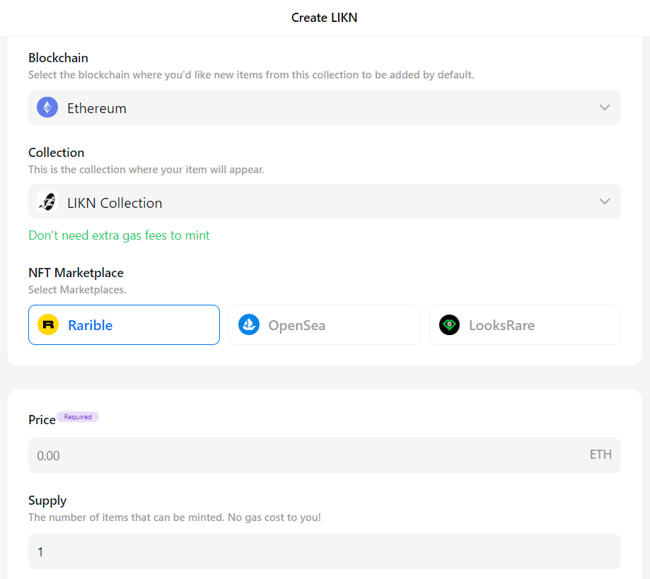
Task: Enable the LooksRare marketplace label
Action: click(501, 325)
